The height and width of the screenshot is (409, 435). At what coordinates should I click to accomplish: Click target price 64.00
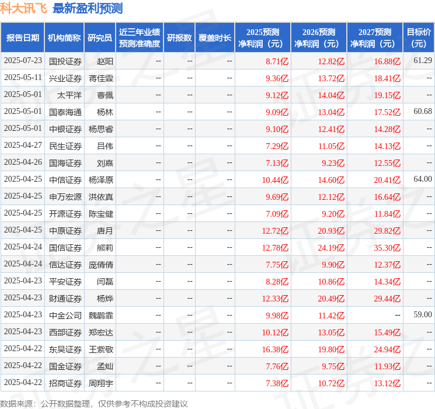pos(423,179)
